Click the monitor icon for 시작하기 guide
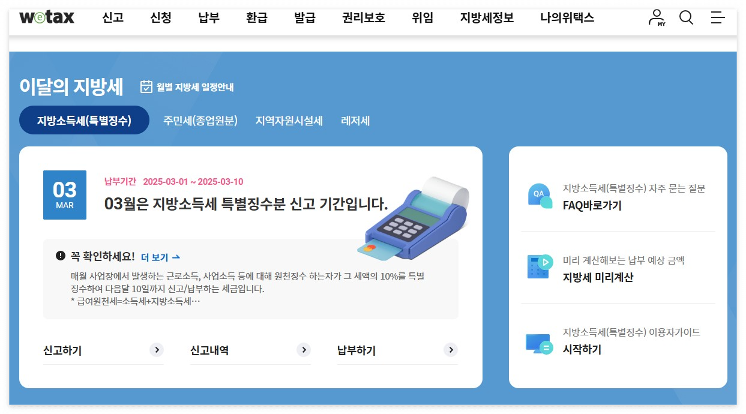Viewport: 746px width, 414px height. point(539,344)
